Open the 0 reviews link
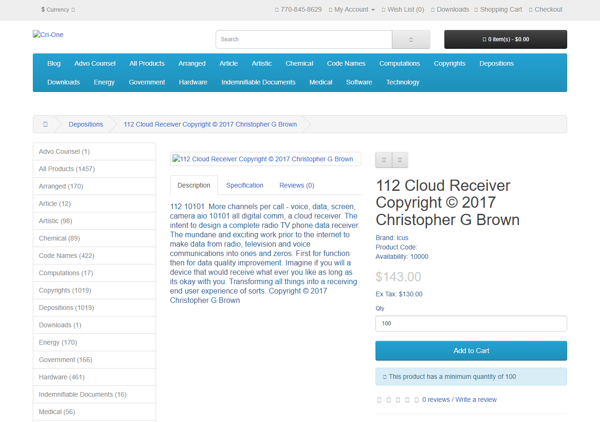Image resolution: width=600 pixels, height=422 pixels. [436, 399]
